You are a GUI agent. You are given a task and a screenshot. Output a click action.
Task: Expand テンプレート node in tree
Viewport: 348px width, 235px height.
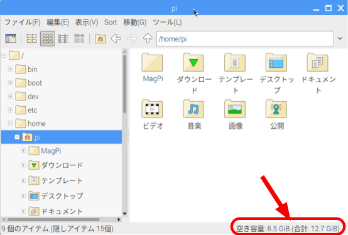(x=23, y=180)
